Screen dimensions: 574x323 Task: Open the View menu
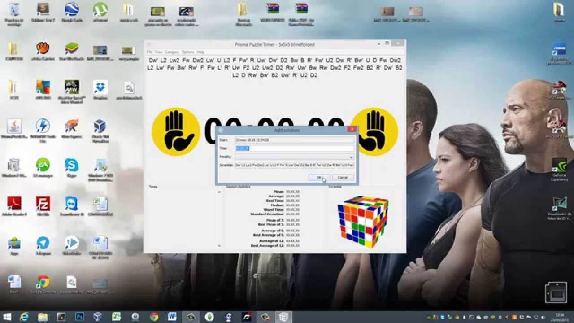pyautogui.click(x=158, y=52)
